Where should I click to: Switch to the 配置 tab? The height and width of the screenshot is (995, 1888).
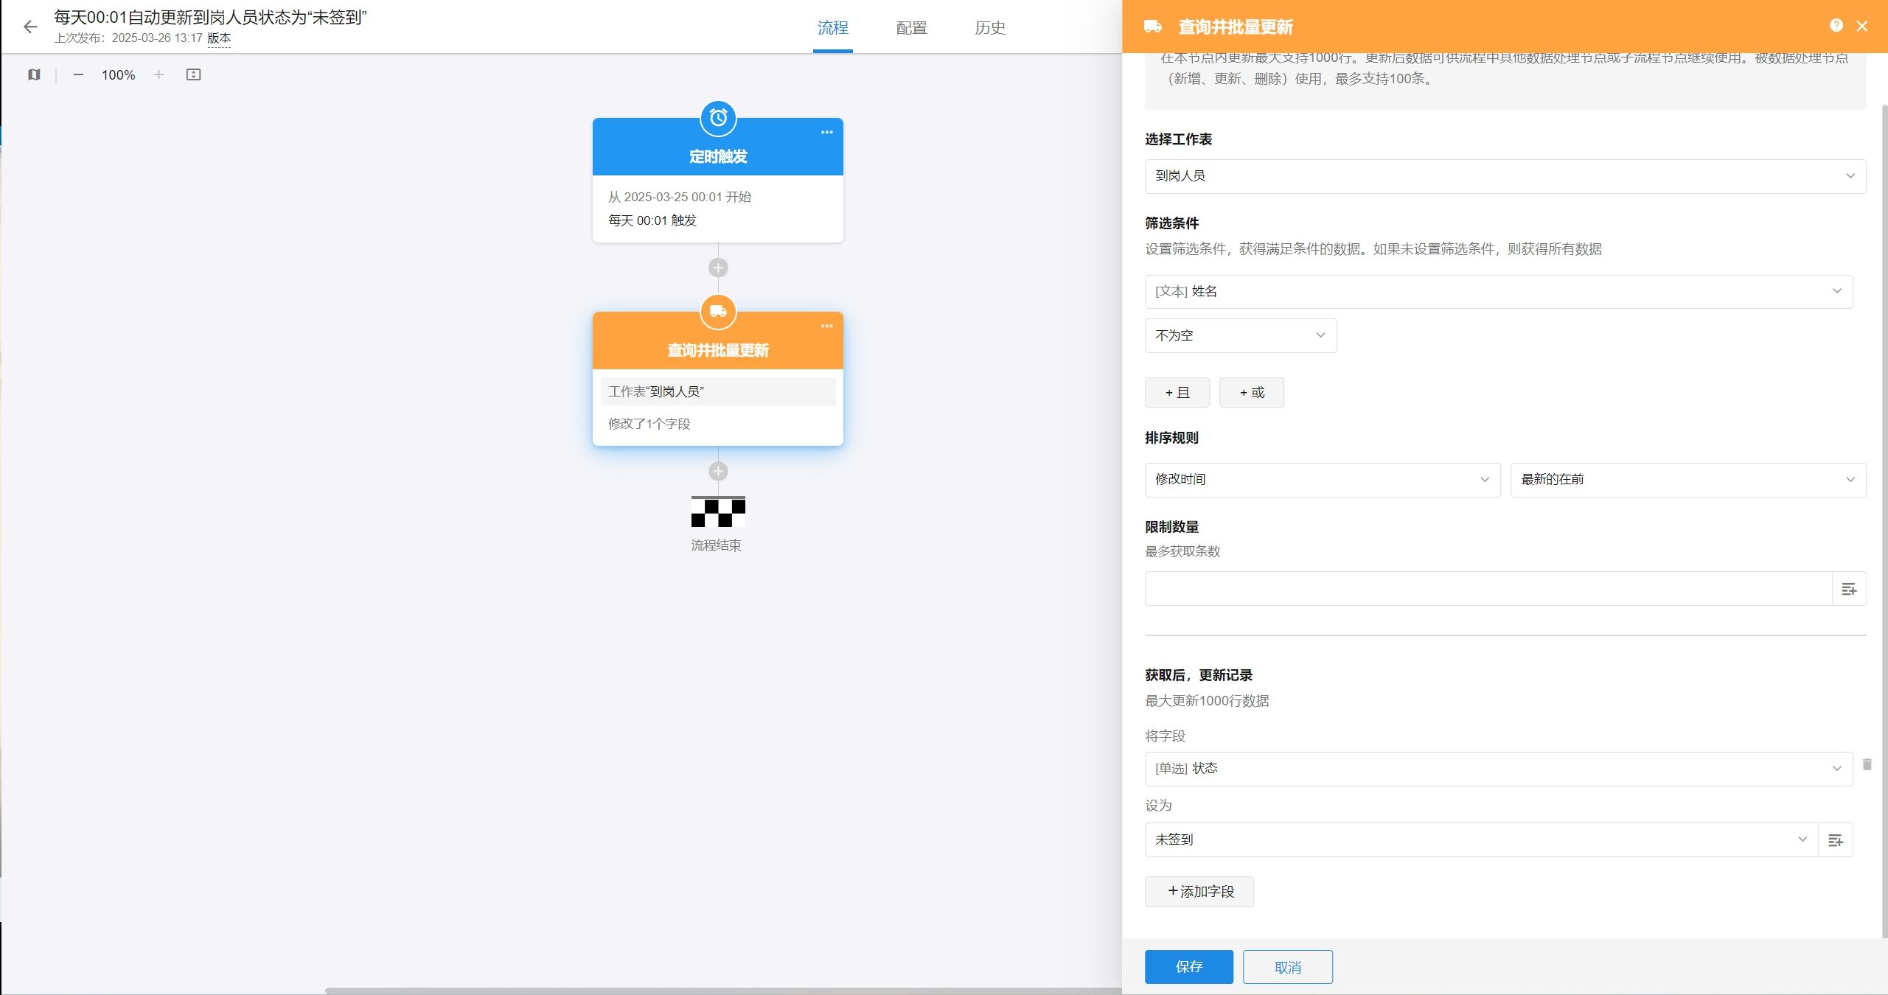(910, 27)
